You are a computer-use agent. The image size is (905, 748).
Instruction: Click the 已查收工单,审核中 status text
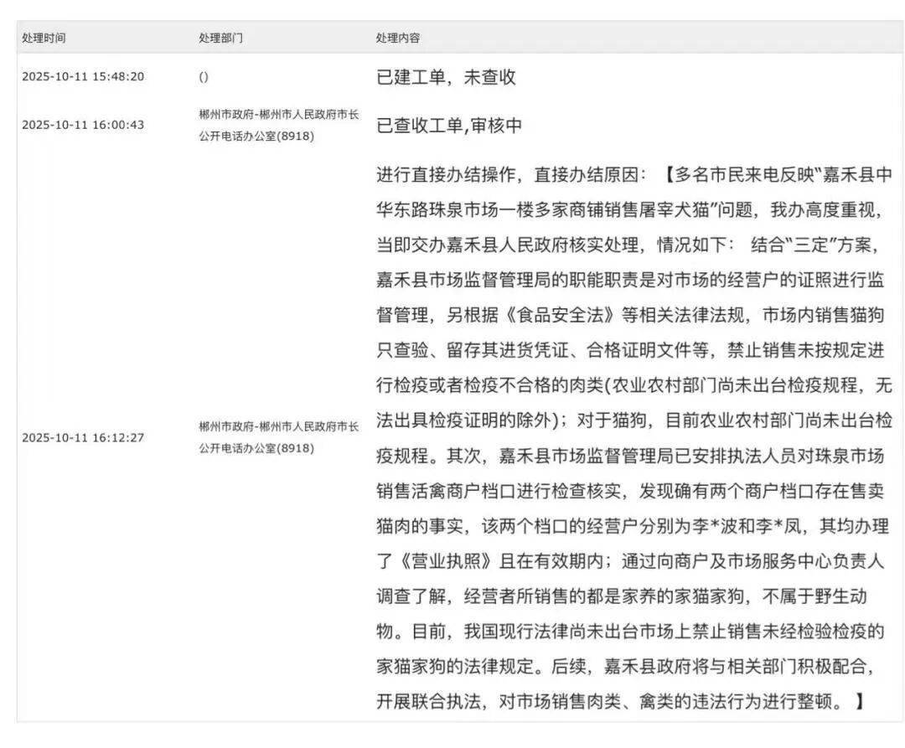click(x=449, y=126)
